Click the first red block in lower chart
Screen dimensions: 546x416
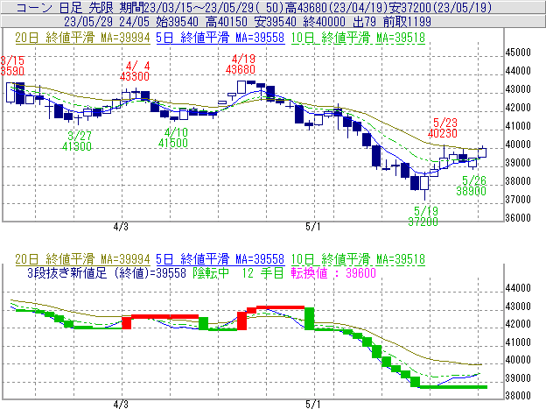[127, 321]
